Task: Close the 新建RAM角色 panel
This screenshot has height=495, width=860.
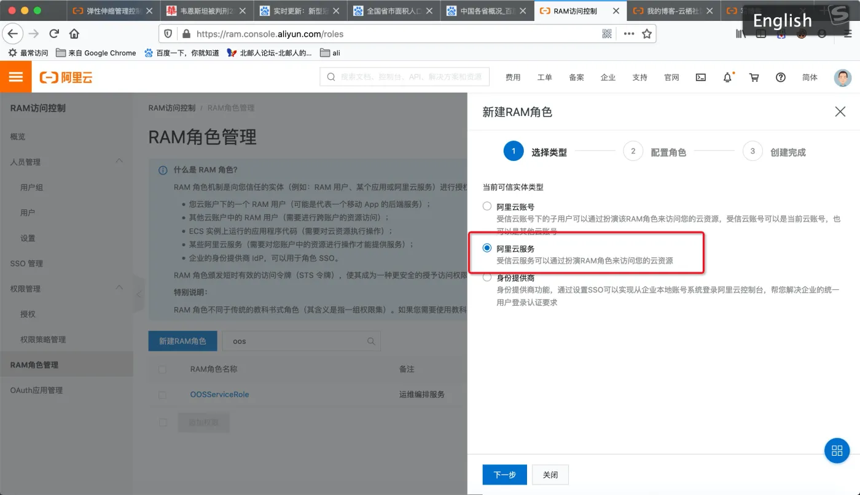Action: point(840,111)
